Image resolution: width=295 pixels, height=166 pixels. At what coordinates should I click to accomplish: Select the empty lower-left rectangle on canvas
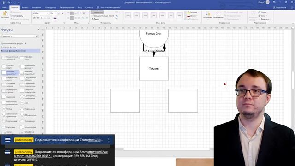pos(125,101)
